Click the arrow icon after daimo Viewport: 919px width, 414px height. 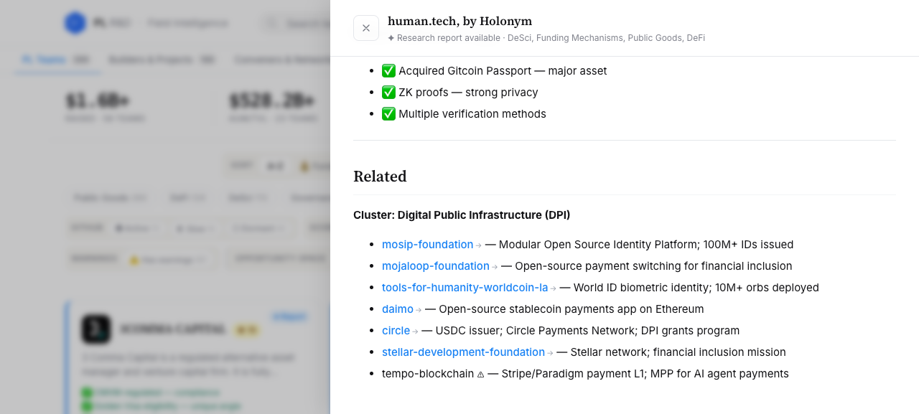pyautogui.click(x=419, y=310)
